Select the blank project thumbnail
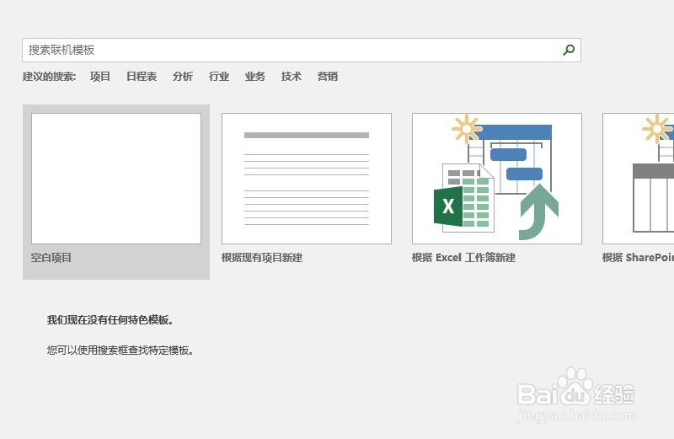 coord(116,179)
